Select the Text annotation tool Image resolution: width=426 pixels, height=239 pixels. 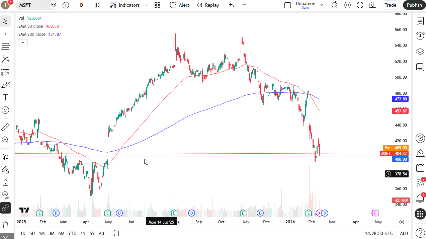(5, 97)
